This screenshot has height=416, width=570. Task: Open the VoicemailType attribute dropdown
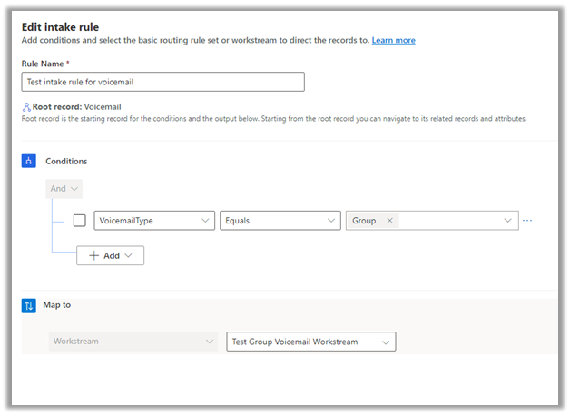154,221
